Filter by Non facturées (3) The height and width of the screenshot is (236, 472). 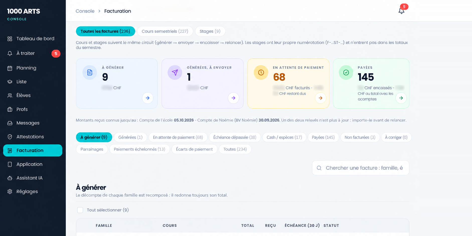(360, 137)
